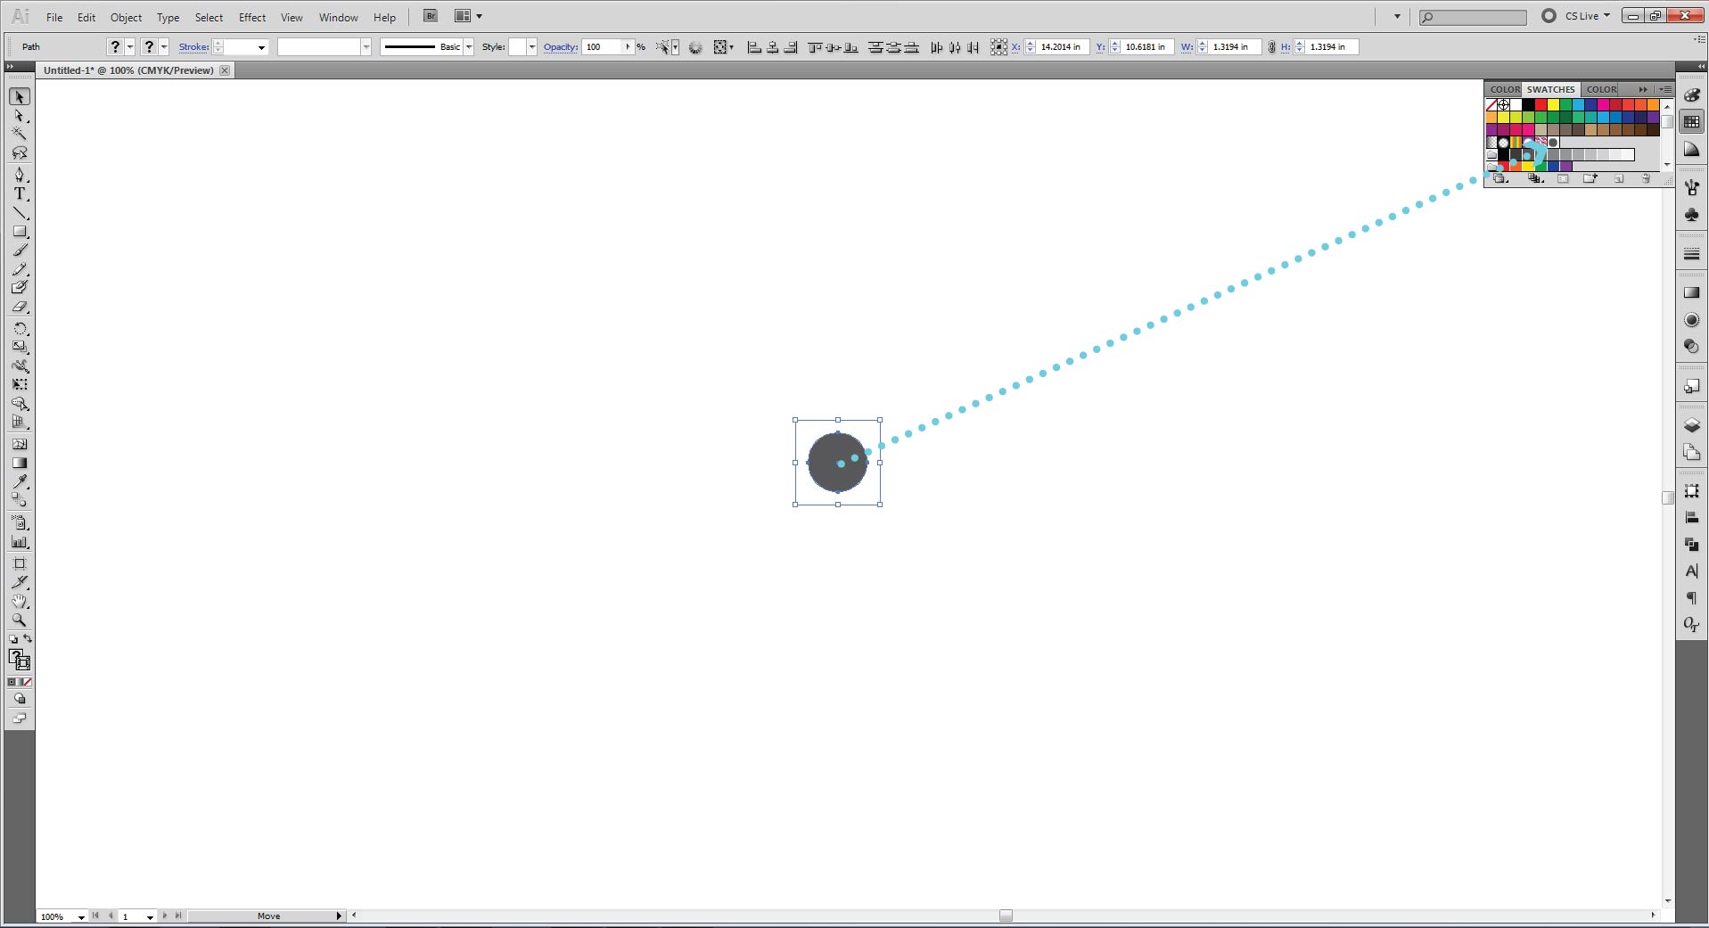Select the Rectangle tool
The height and width of the screenshot is (928, 1709).
20,231
